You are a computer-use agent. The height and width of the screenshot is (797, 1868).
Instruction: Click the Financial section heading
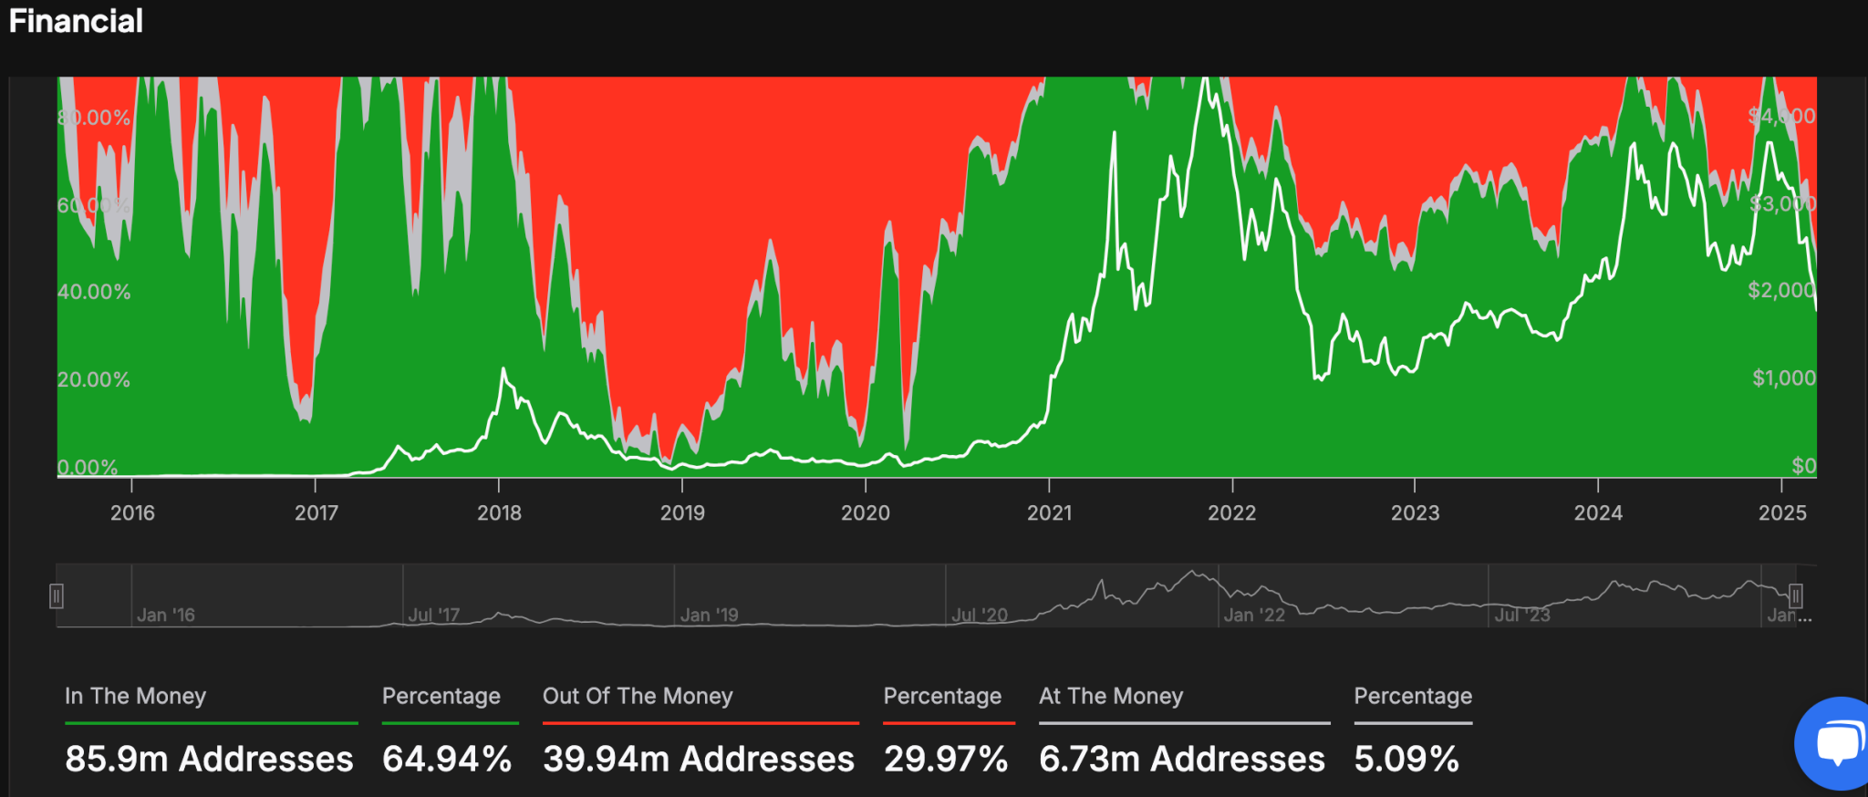click(x=76, y=21)
